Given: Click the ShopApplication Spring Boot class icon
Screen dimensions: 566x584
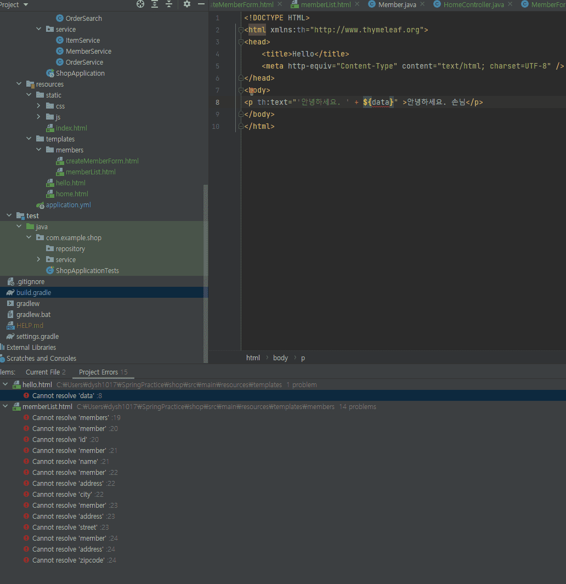Looking at the screenshot, I should pos(50,73).
